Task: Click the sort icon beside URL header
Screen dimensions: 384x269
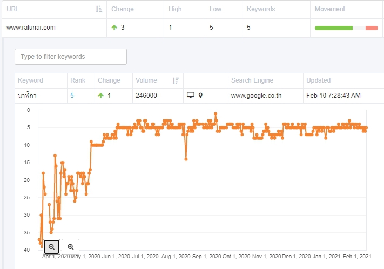Action: 98,9
